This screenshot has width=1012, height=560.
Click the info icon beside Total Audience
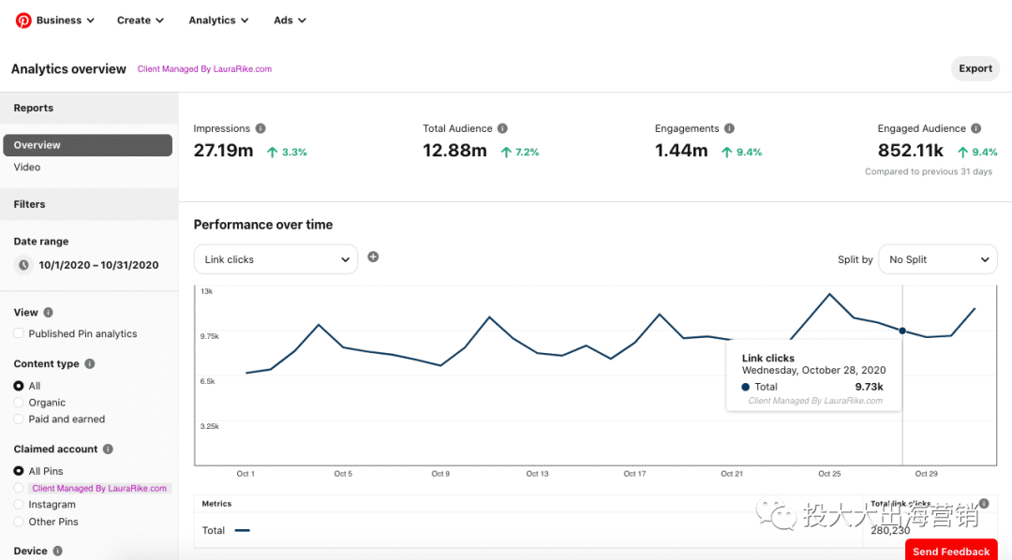(x=502, y=128)
